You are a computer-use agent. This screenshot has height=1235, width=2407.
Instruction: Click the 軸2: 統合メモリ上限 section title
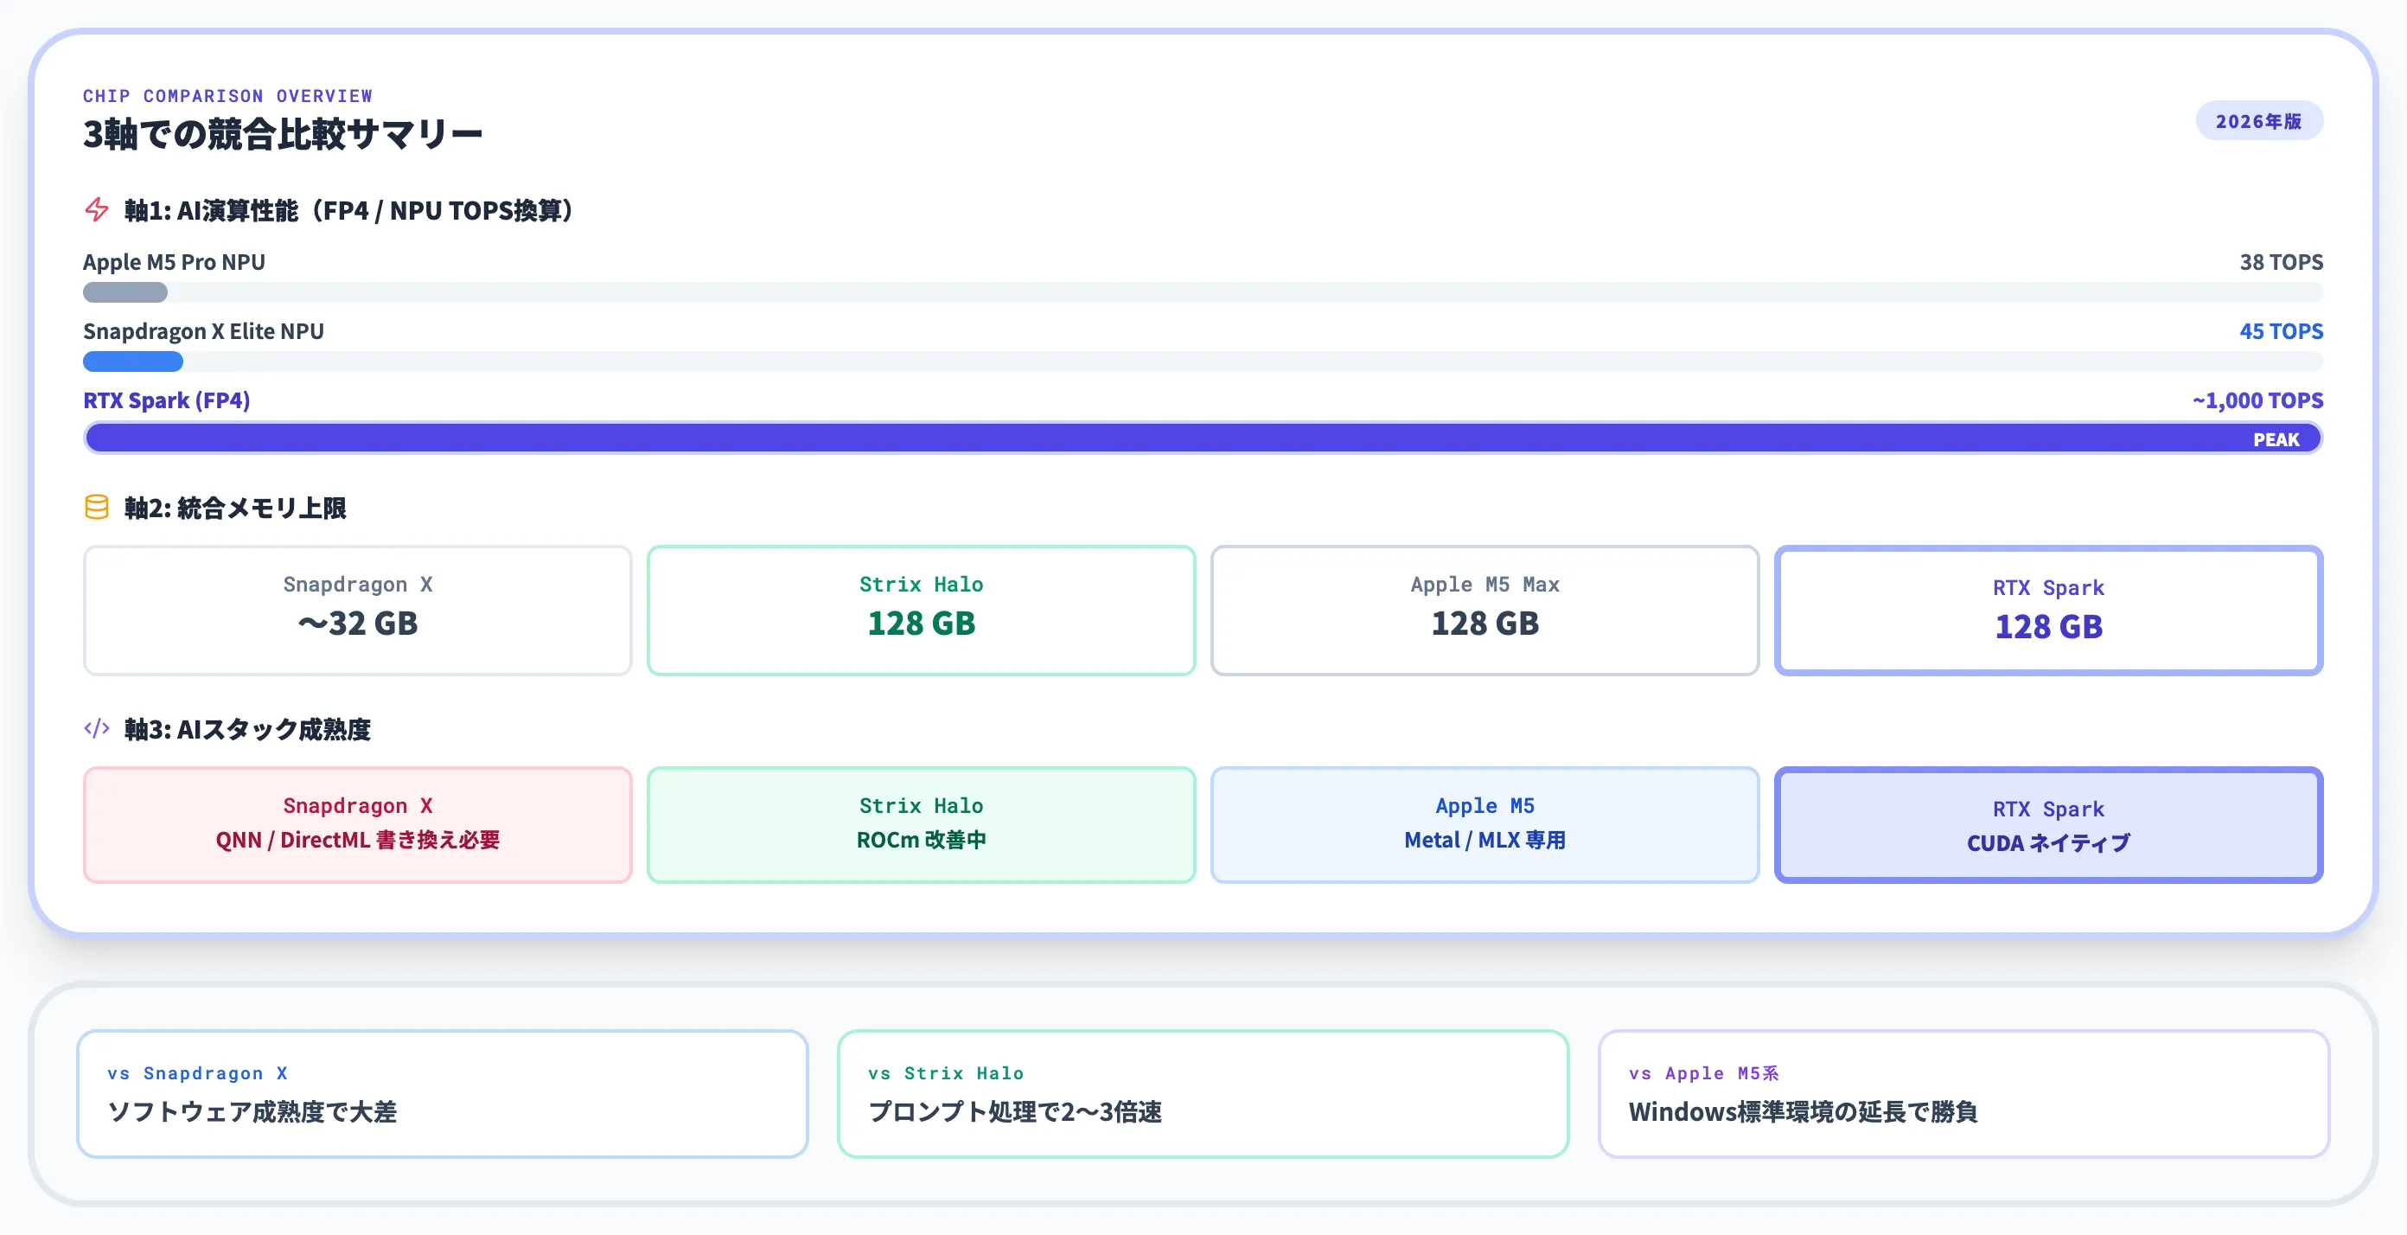point(235,508)
